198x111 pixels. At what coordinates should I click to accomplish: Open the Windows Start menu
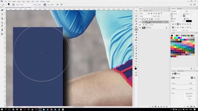click(2, 109)
